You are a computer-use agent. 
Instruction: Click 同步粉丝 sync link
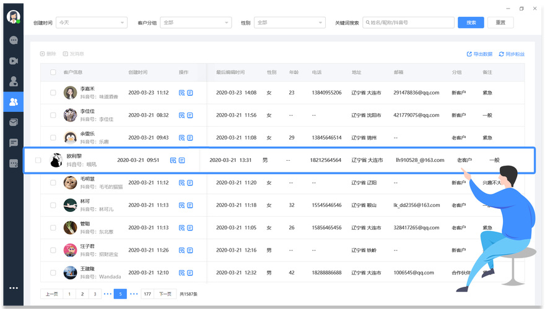pos(512,54)
